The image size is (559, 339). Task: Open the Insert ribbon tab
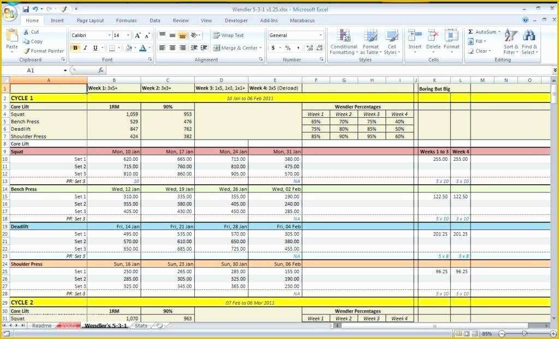pyautogui.click(x=57, y=21)
